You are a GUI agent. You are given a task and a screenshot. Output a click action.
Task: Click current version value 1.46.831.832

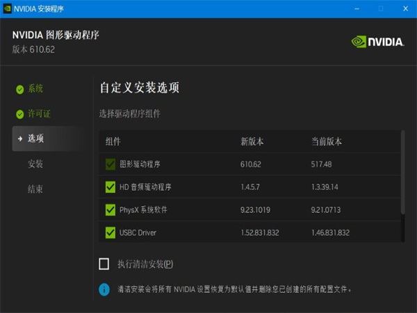(331, 233)
